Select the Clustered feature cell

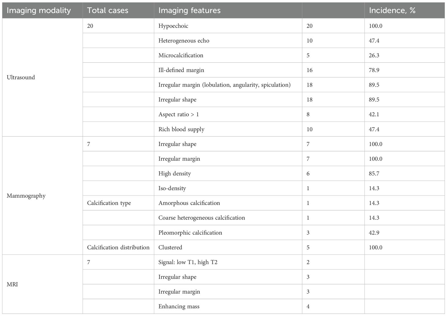[170, 247]
